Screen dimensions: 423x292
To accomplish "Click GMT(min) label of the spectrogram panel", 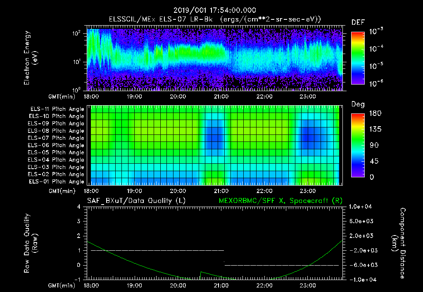I will (62, 97).
